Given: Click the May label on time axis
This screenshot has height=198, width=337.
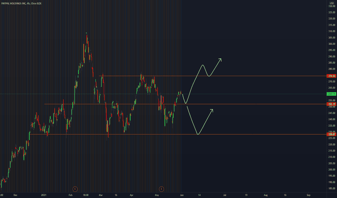Looking at the screenshot, I should [157, 195].
